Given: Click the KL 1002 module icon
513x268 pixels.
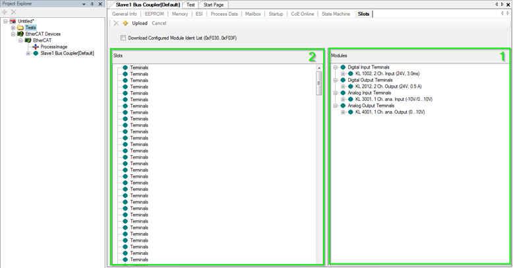Looking at the screenshot, I should point(350,74).
